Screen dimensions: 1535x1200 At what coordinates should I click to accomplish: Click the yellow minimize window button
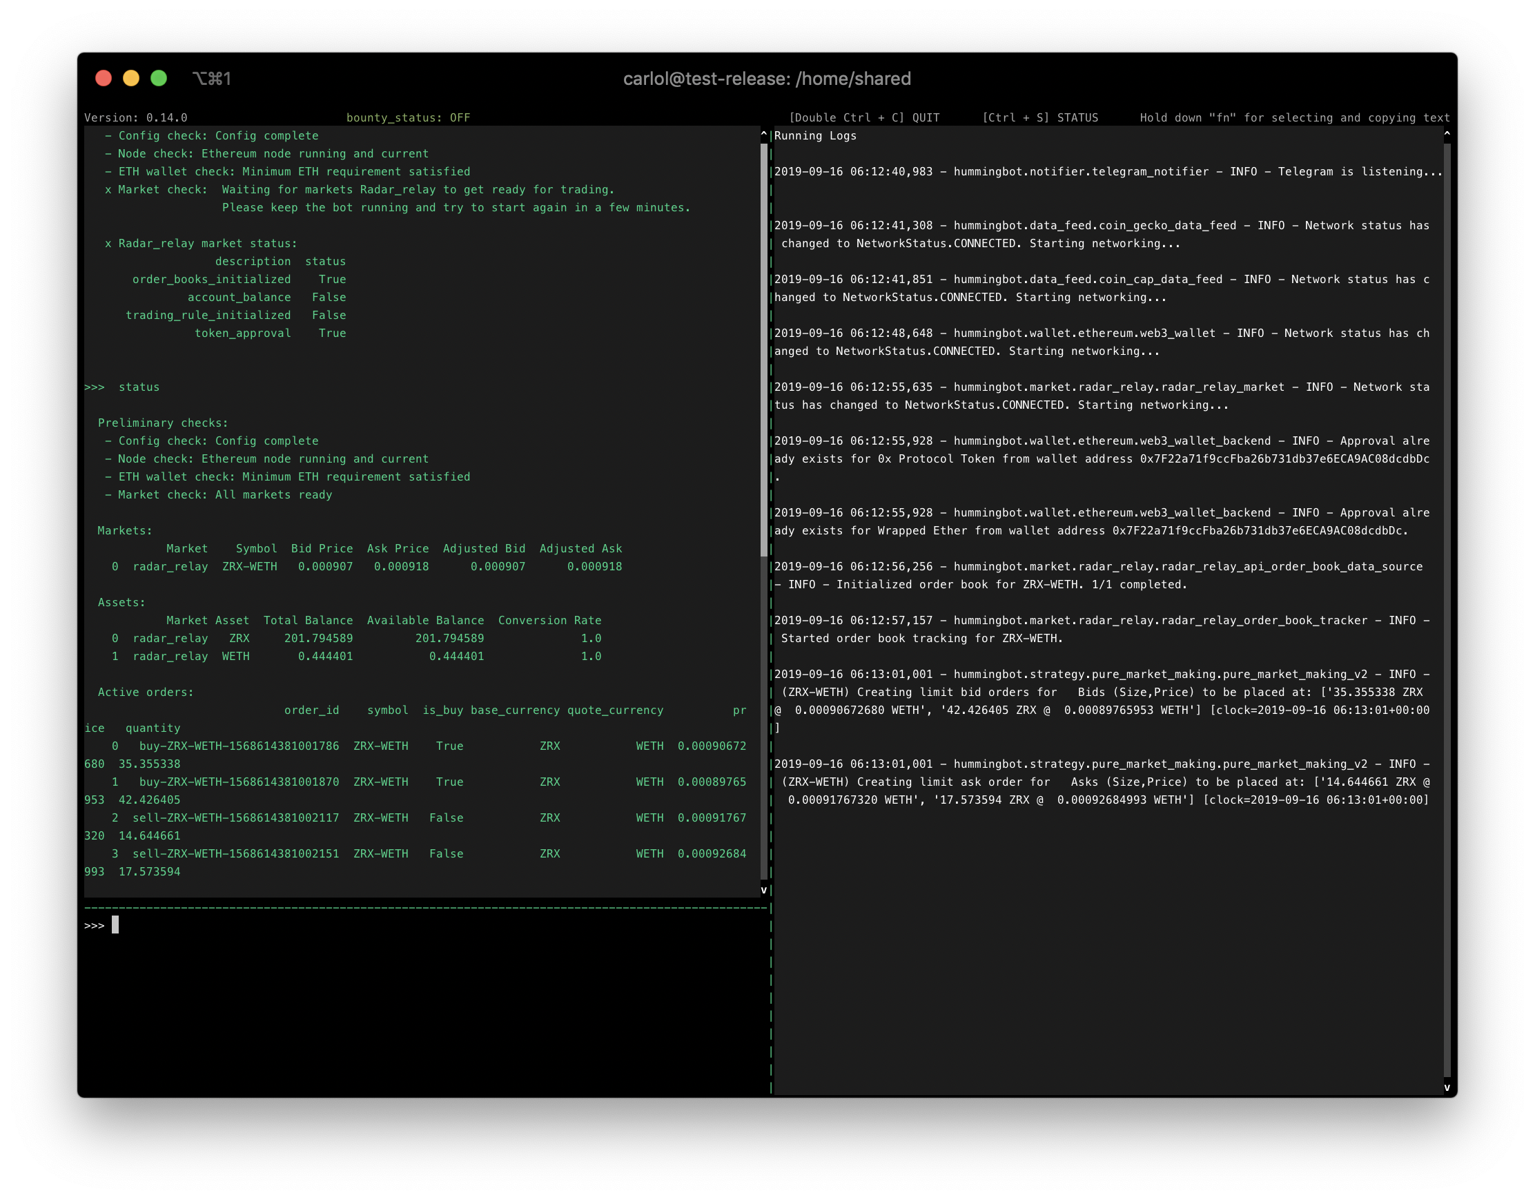click(x=131, y=78)
